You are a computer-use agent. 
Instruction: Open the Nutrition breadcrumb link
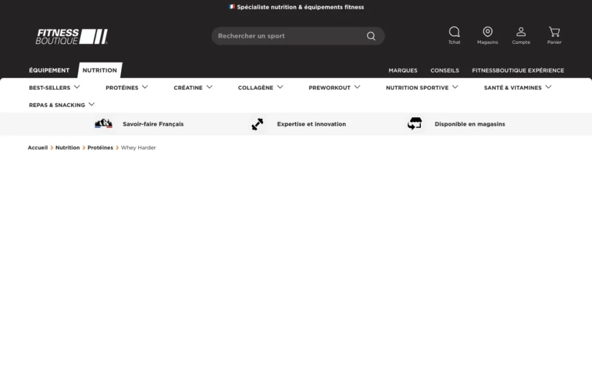pyautogui.click(x=68, y=148)
